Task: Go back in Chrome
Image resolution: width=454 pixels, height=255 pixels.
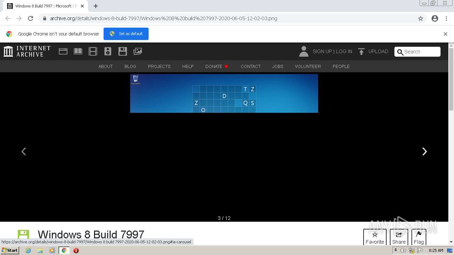Action: (8, 18)
